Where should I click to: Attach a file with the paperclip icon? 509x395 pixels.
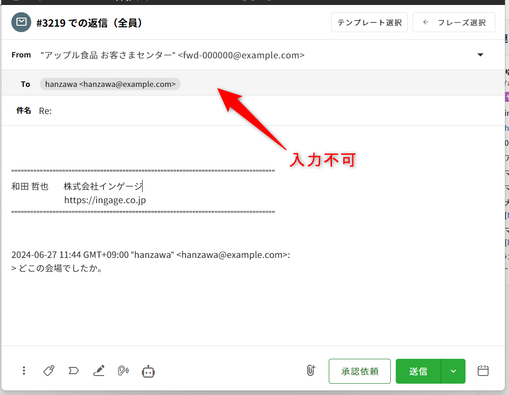(x=311, y=371)
